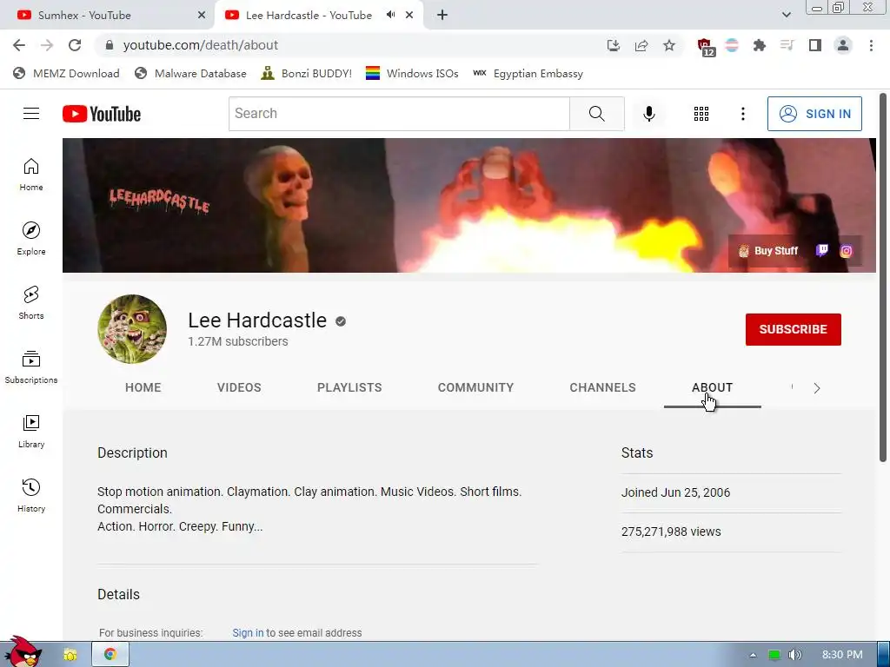Open the YouTube hamburger guide menu
This screenshot has height=667, width=890.
(x=31, y=114)
